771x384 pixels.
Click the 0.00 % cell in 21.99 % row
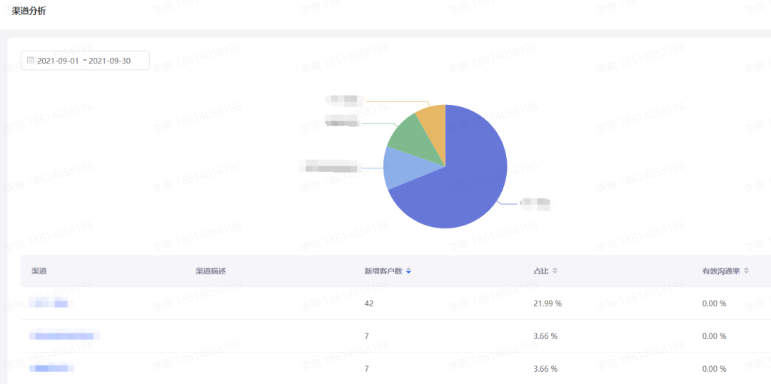pos(714,303)
